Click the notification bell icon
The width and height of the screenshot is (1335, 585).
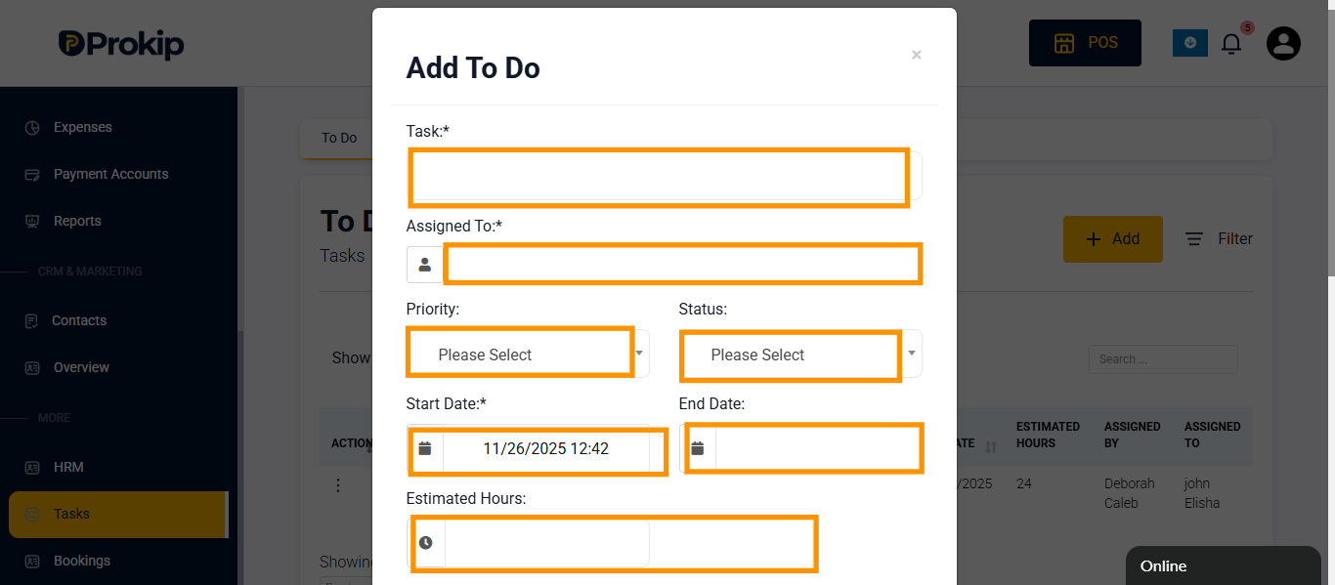tap(1231, 44)
